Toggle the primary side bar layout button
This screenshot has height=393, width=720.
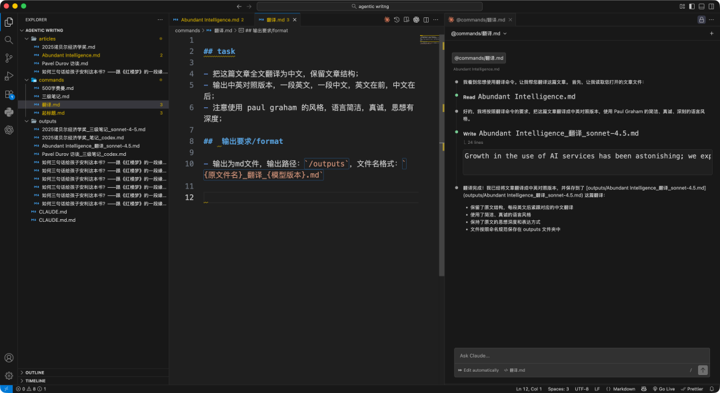(x=692, y=7)
